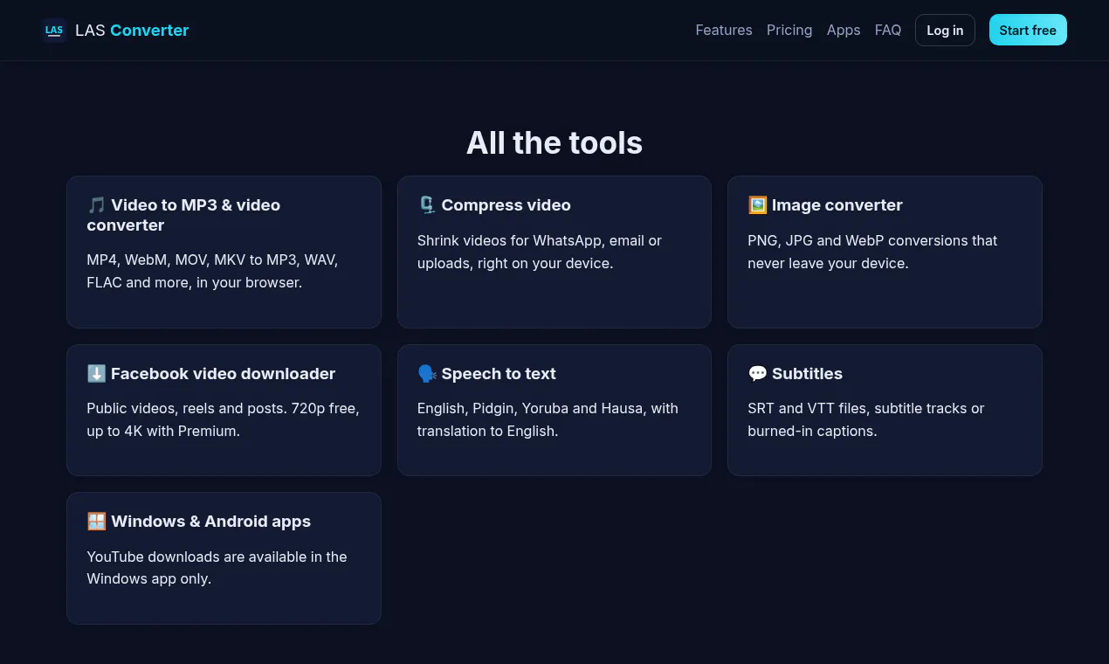
Task: Open the Apps nav link
Action: point(844,31)
